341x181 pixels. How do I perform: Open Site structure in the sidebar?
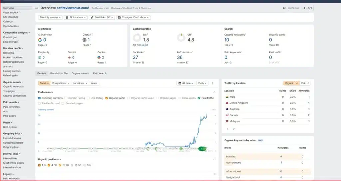(11, 17)
